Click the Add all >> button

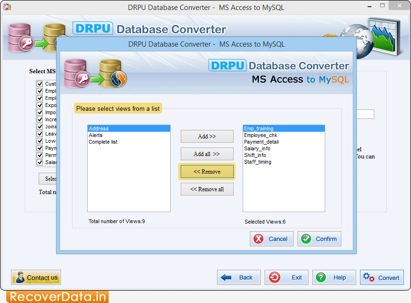tap(207, 154)
